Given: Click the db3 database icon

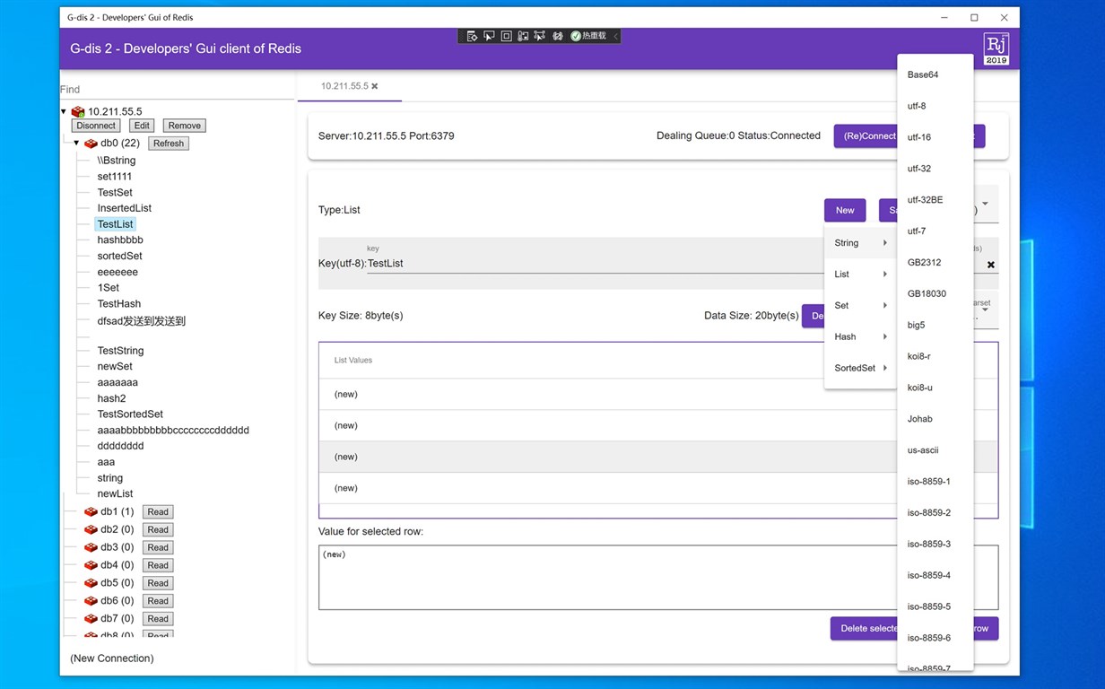Looking at the screenshot, I should pyautogui.click(x=91, y=547).
